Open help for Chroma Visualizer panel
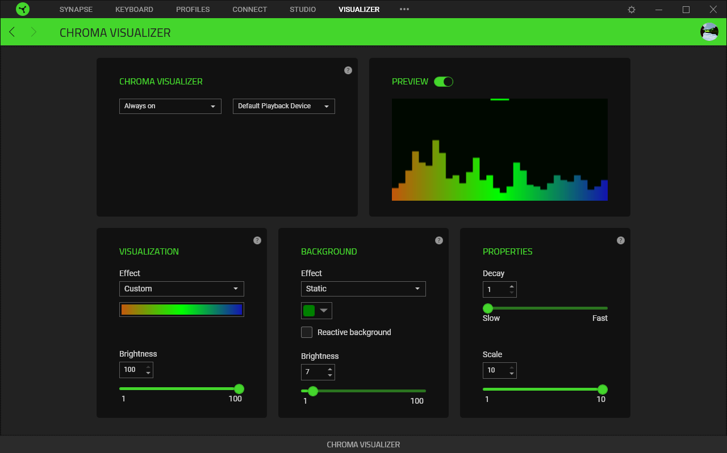 click(348, 70)
